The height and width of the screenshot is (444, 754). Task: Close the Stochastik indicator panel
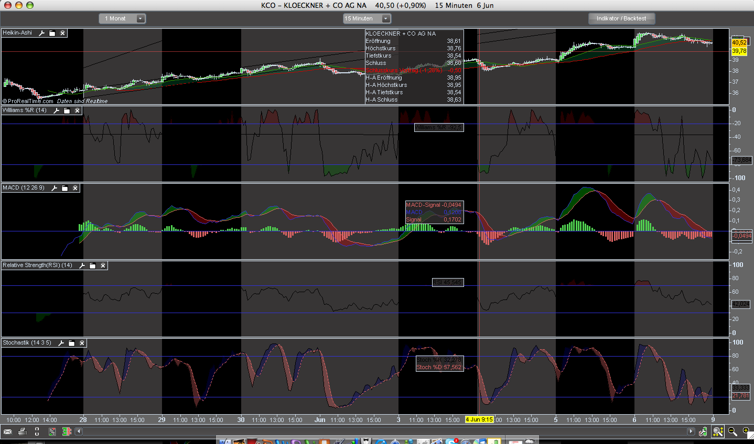[82, 343]
